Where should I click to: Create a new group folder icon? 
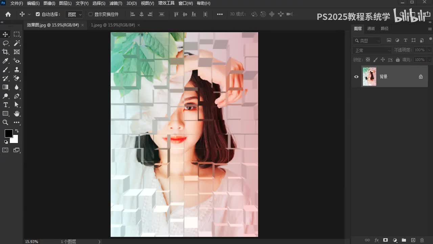[404, 240]
